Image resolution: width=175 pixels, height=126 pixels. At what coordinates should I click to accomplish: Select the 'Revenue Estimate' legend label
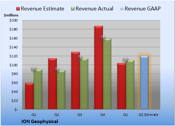click(43, 9)
